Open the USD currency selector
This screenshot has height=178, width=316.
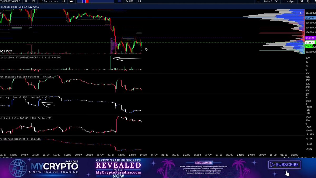click(130, 1)
